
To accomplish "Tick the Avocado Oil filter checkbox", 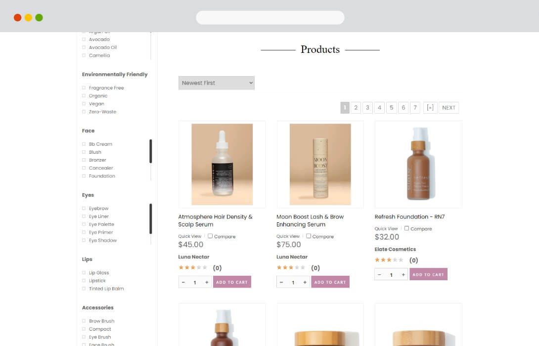I will pyautogui.click(x=84, y=47).
